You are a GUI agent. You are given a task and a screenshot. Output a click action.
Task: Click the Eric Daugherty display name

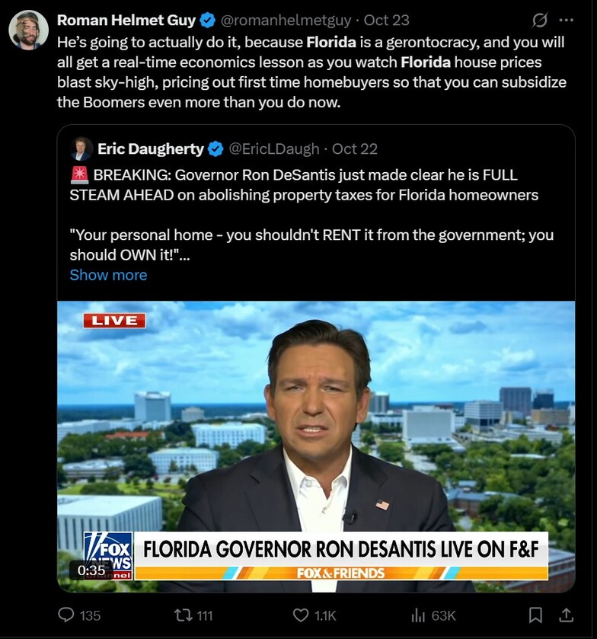pos(150,149)
